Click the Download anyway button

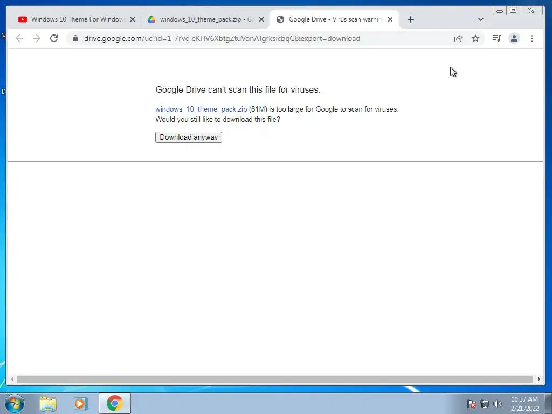coord(188,137)
